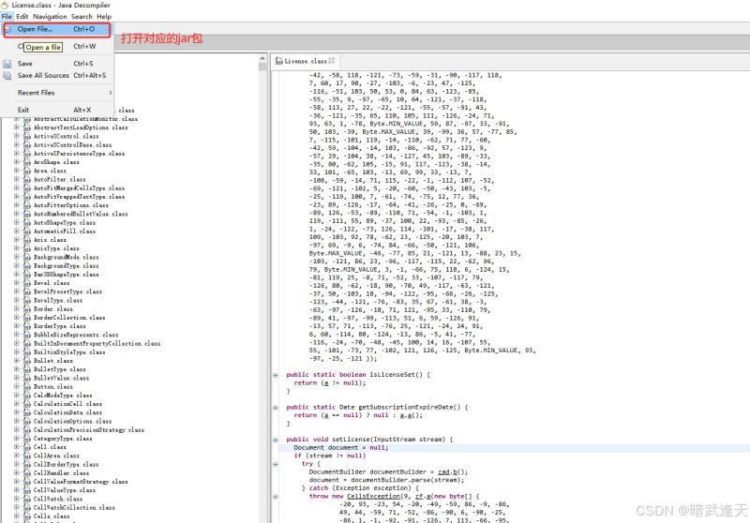Expand the AxisType.class tree node

[x=17, y=248]
